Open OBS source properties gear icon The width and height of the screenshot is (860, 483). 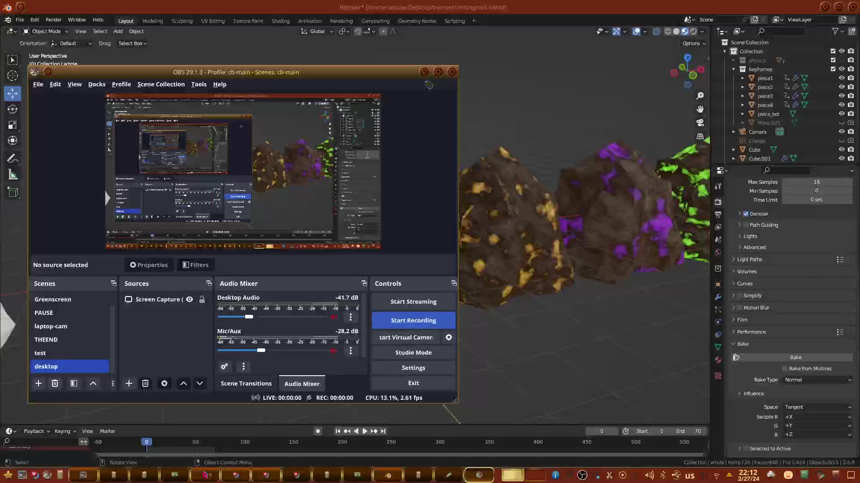(x=164, y=383)
